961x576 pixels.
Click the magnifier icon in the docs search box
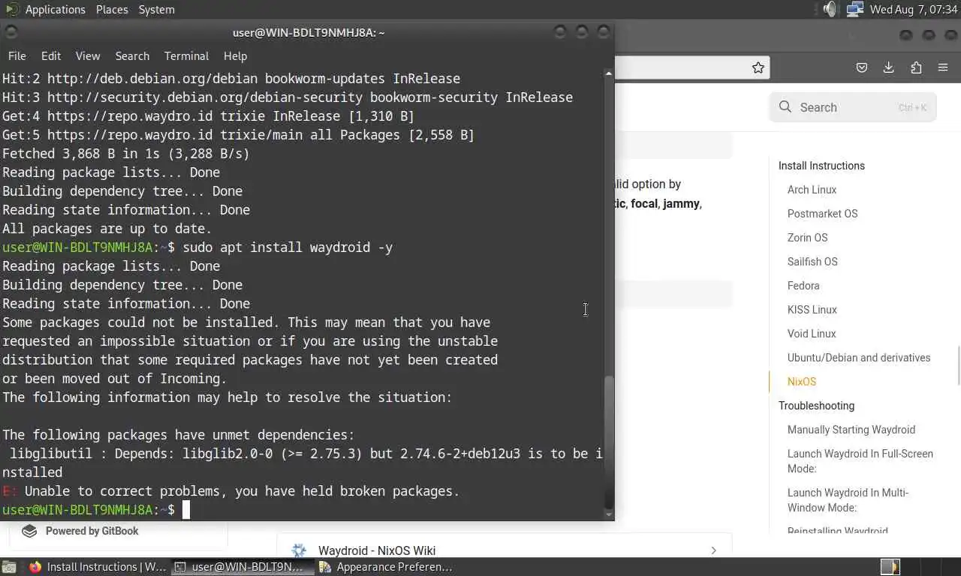pos(785,107)
